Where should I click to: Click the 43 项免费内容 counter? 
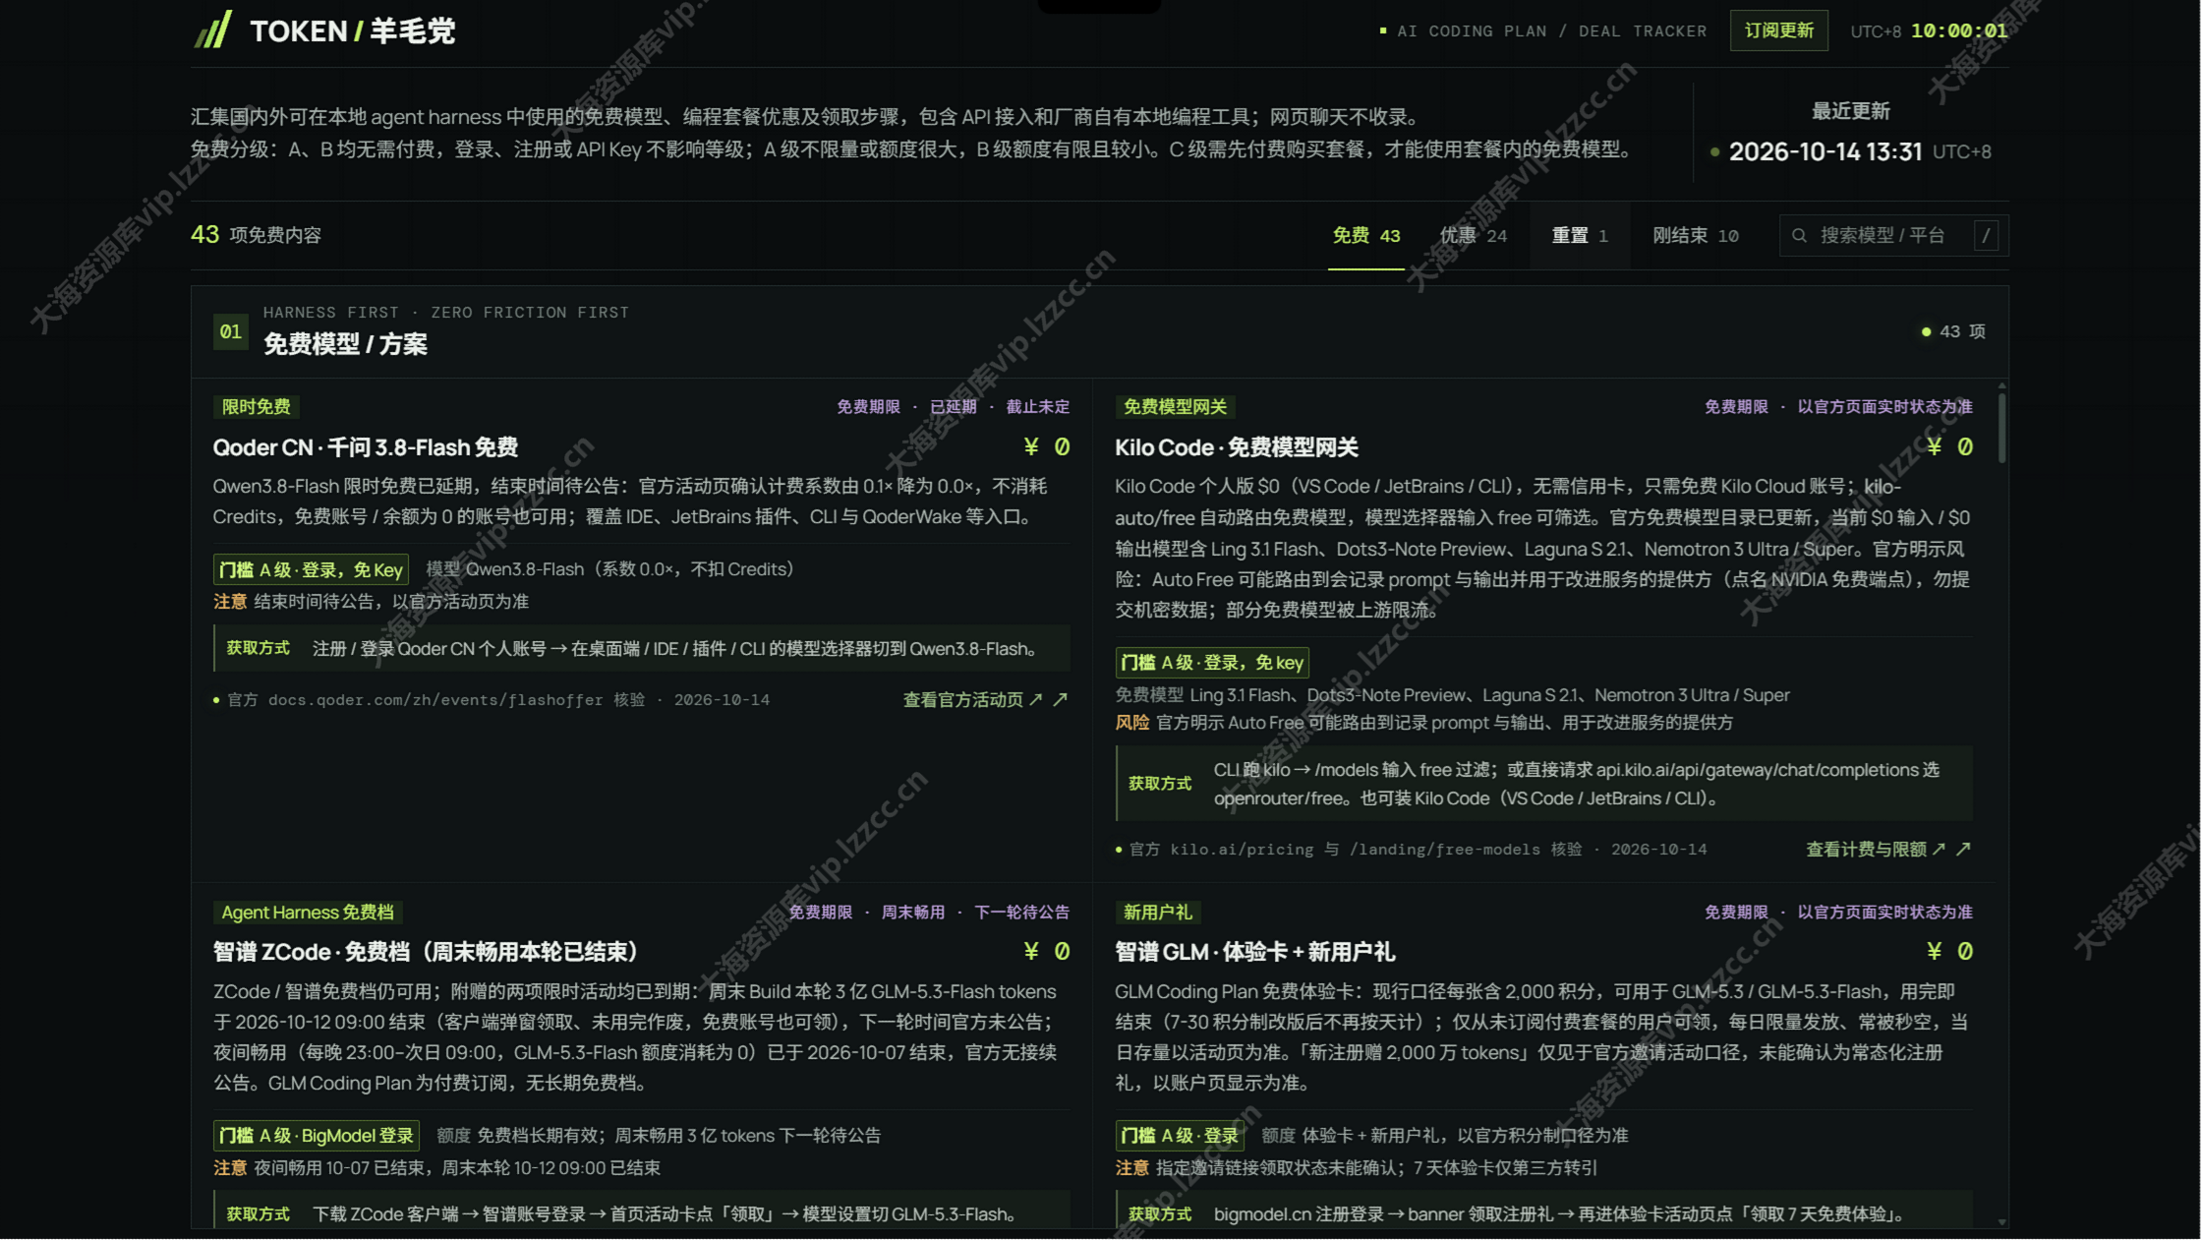[x=256, y=235]
